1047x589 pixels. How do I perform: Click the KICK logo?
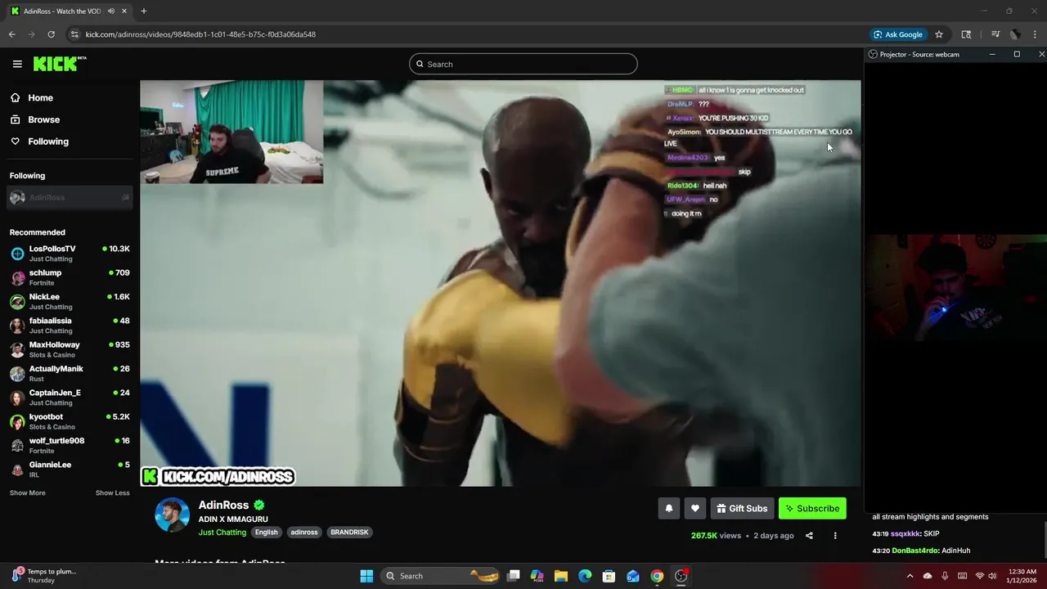(59, 64)
